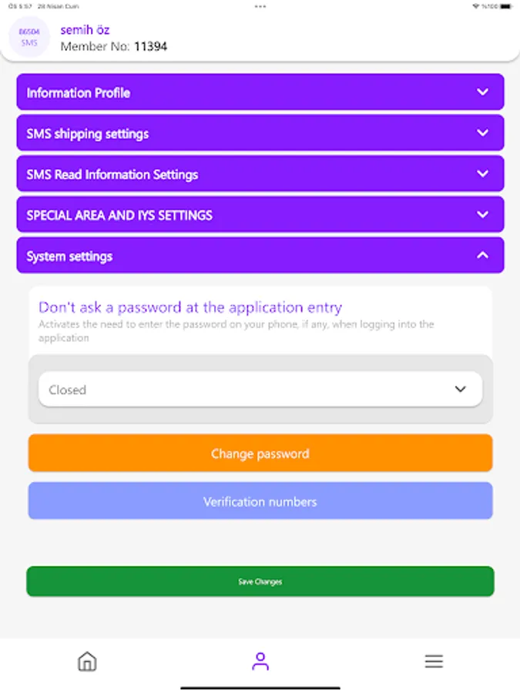Expand SMS Read Information Settings

tap(260, 174)
